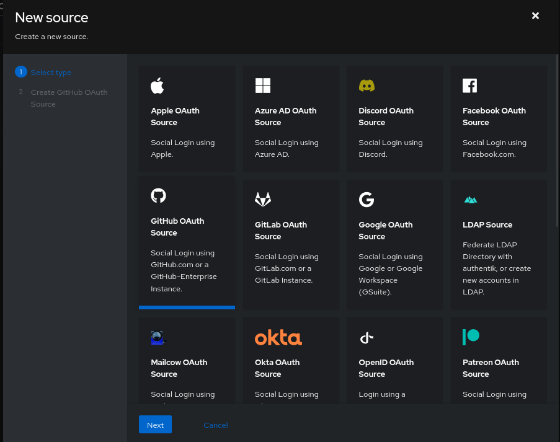The height and width of the screenshot is (442, 560).
Task: Click the GitLab fox icon
Action: (x=263, y=199)
